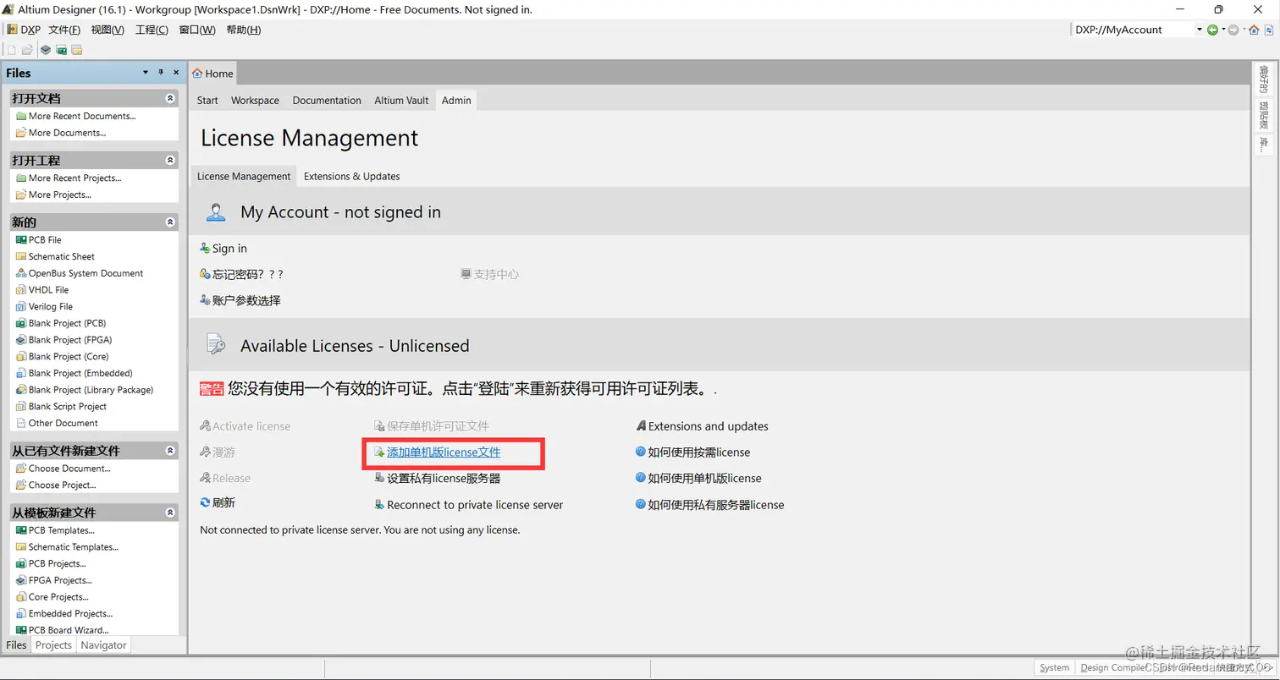The width and height of the screenshot is (1280, 680).
Task: Switch to the Start tab
Action: pyautogui.click(x=207, y=100)
